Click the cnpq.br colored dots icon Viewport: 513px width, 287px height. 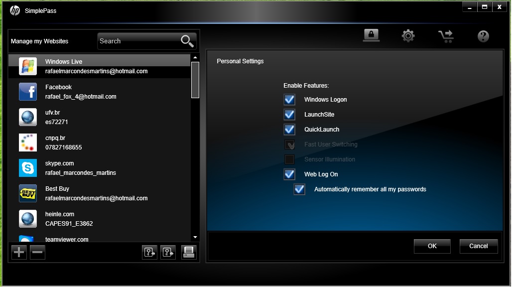[x=28, y=143]
